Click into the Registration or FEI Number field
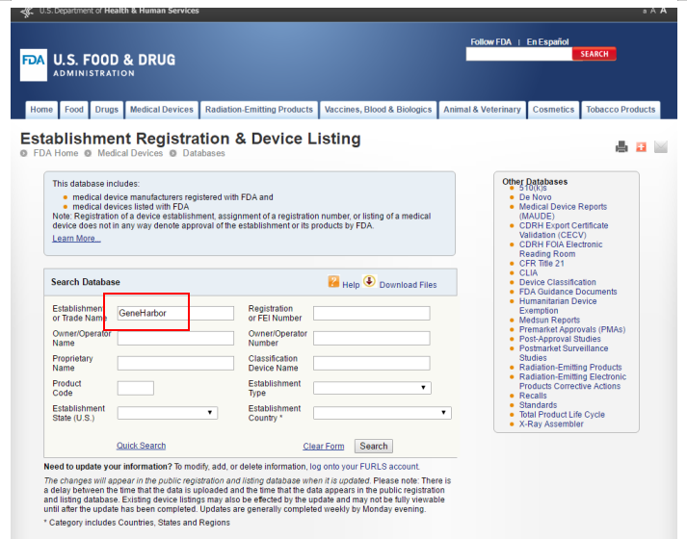This screenshot has width=687, height=539. click(x=371, y=313)
